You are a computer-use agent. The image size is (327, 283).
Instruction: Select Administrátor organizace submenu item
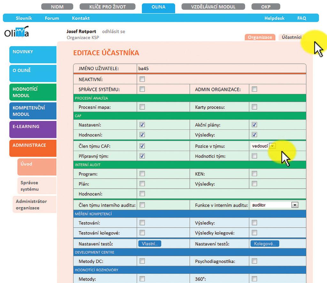pos(34,204)
